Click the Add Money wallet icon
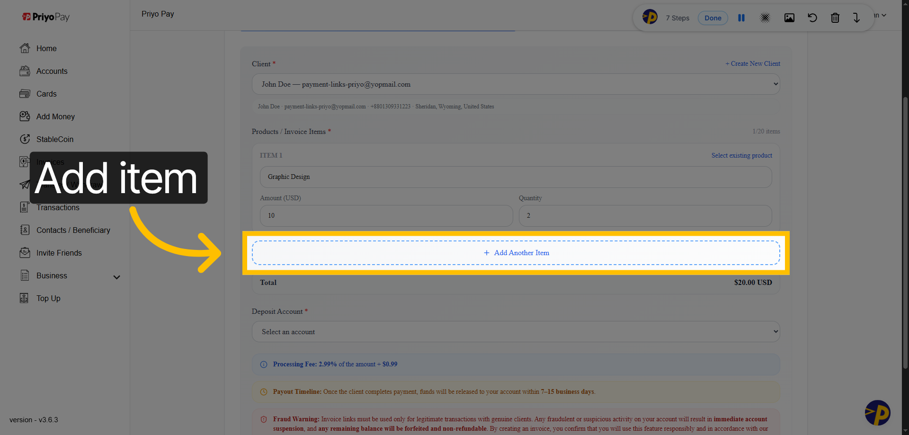 coord(25,116)
